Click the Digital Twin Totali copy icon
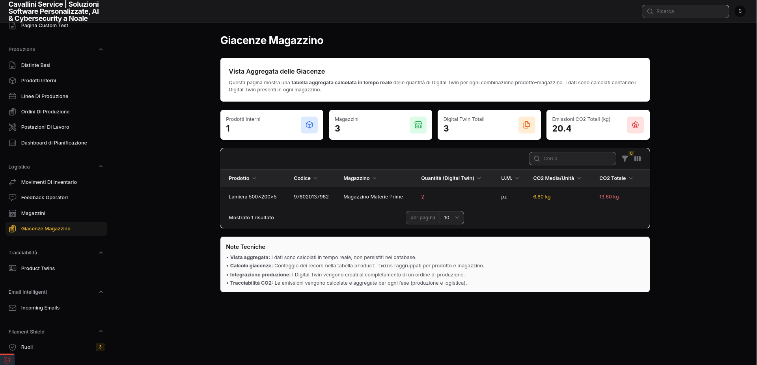Viewport: 757px width, 365px height. (526, 125)
